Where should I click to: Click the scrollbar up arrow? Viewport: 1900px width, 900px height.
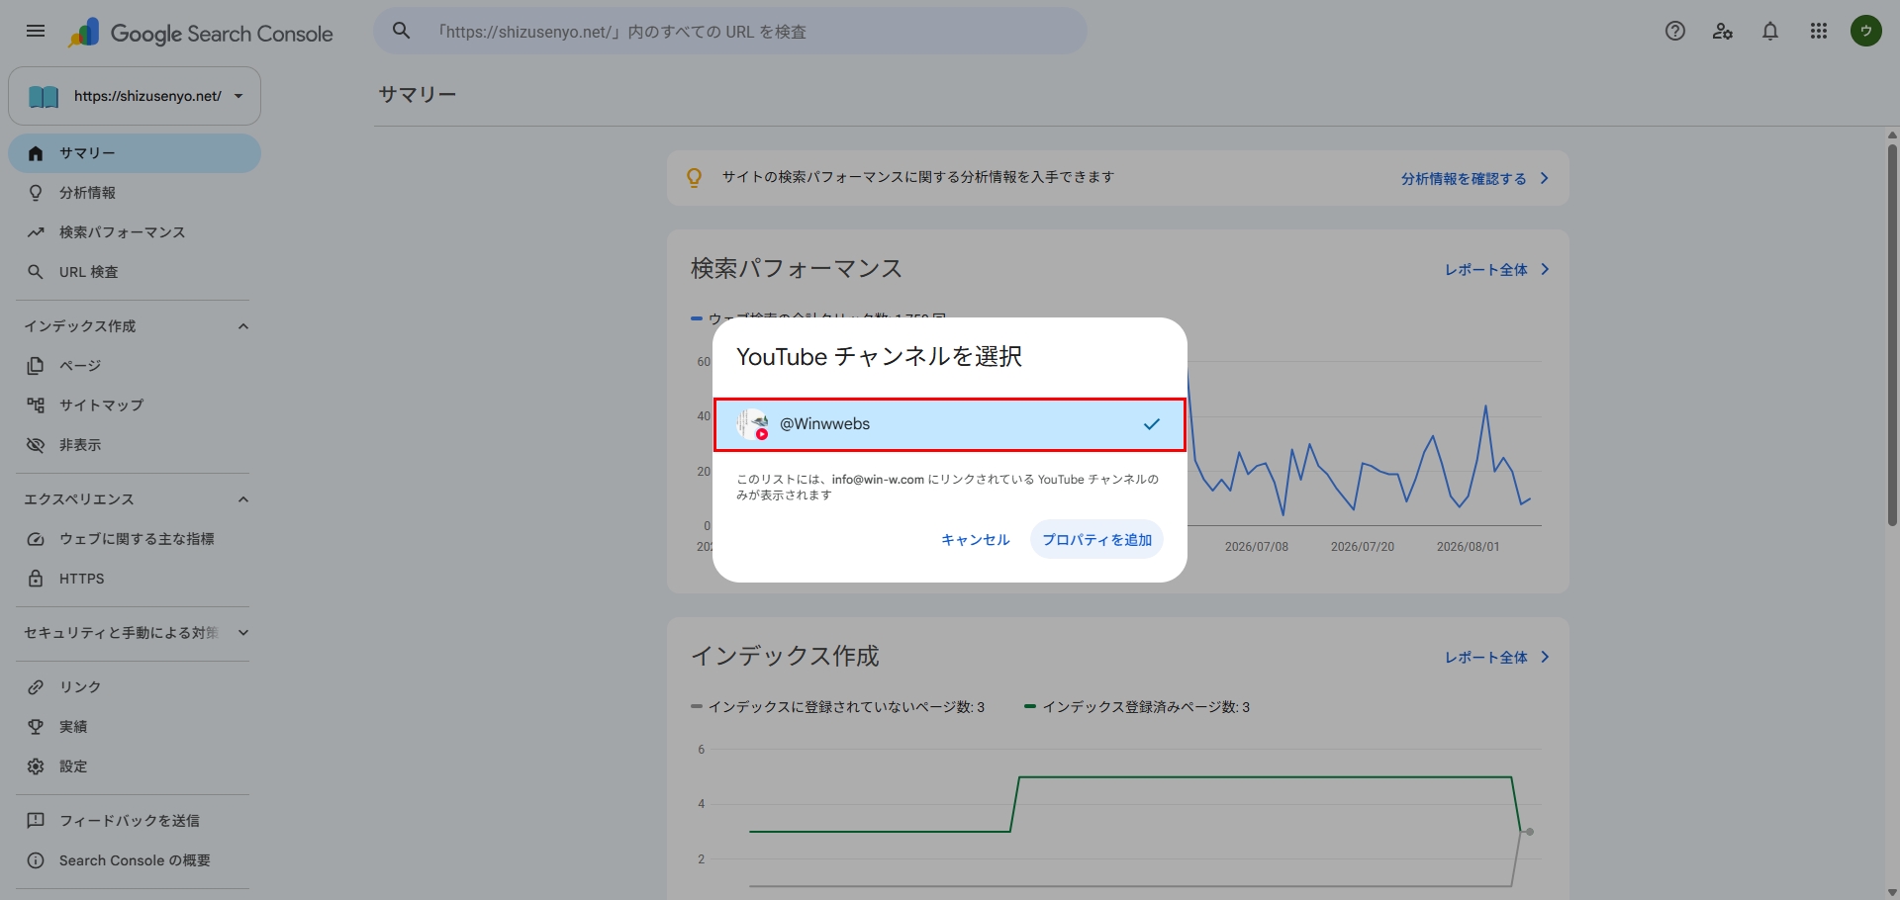(x=1892, y=135)
